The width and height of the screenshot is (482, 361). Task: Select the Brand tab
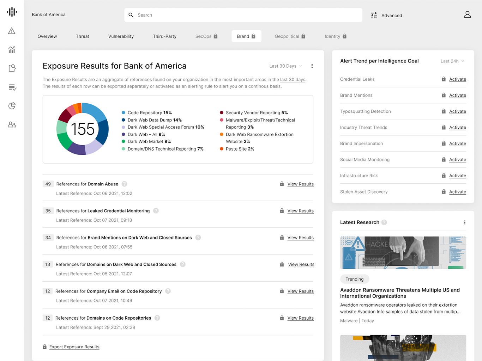tap(246, 36)
